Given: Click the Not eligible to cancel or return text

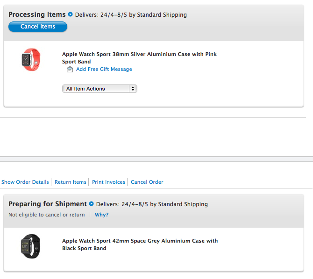Looking at the screenshot, I should 47,215.
